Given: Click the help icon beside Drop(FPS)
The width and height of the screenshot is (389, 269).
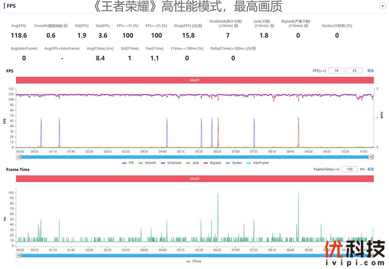Looking at the screenshot, I should [x=199, y=25].
